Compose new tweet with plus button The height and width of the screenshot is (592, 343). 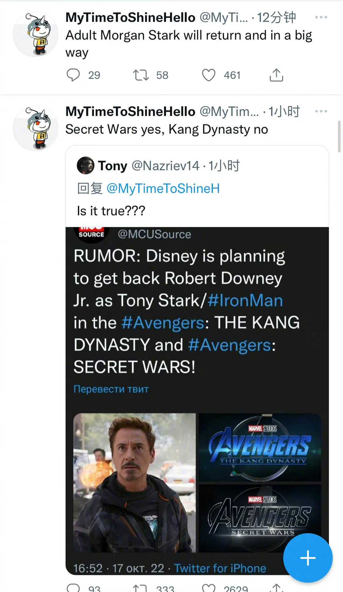coord(308,558)
